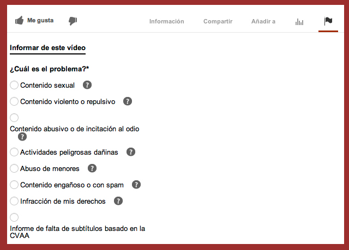Select Informe de falta de subtítulos radio
This screenshot has width=349, height=250.
tap(14, 217)
